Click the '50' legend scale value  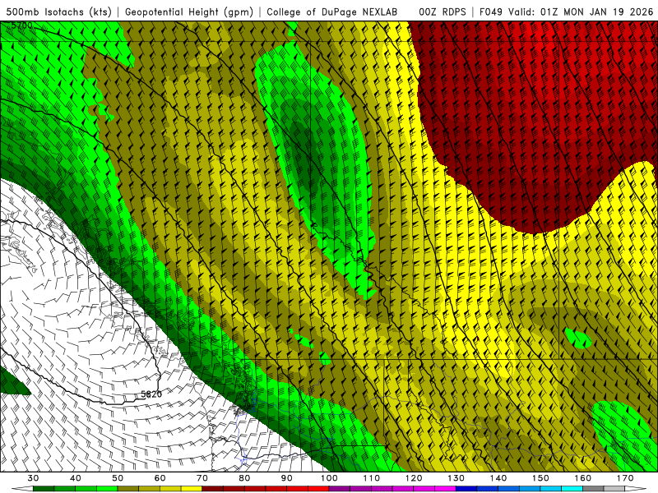point(118,478)
